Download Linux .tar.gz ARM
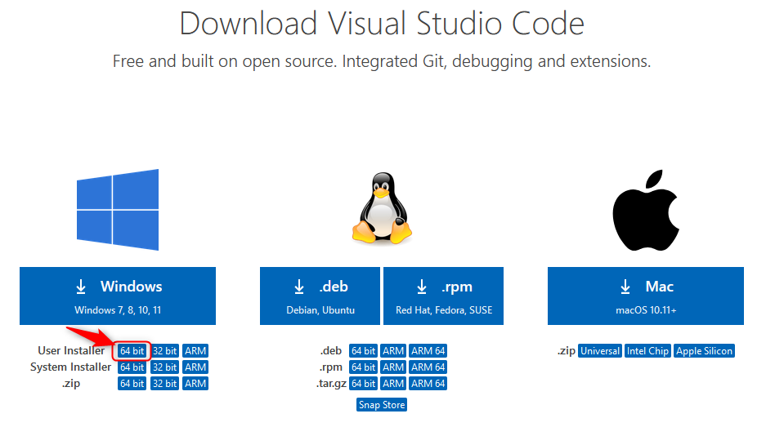This screenshot has height=436, width=775. [x=393, y=383]
